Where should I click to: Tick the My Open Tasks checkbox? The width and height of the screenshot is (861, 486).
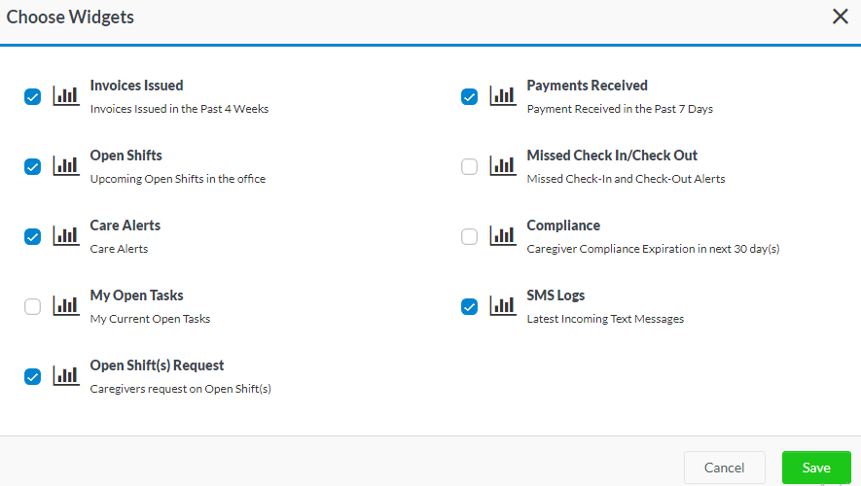coord(33,306)
